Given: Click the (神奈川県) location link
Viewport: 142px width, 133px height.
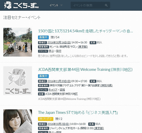Looking at the screenshot, I should (106, 85).
